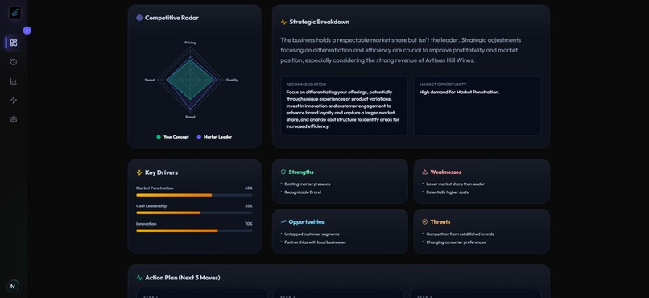Screen dimensions: 649x298
Task: Click the radar chart diamond
Action: [190, 80]
